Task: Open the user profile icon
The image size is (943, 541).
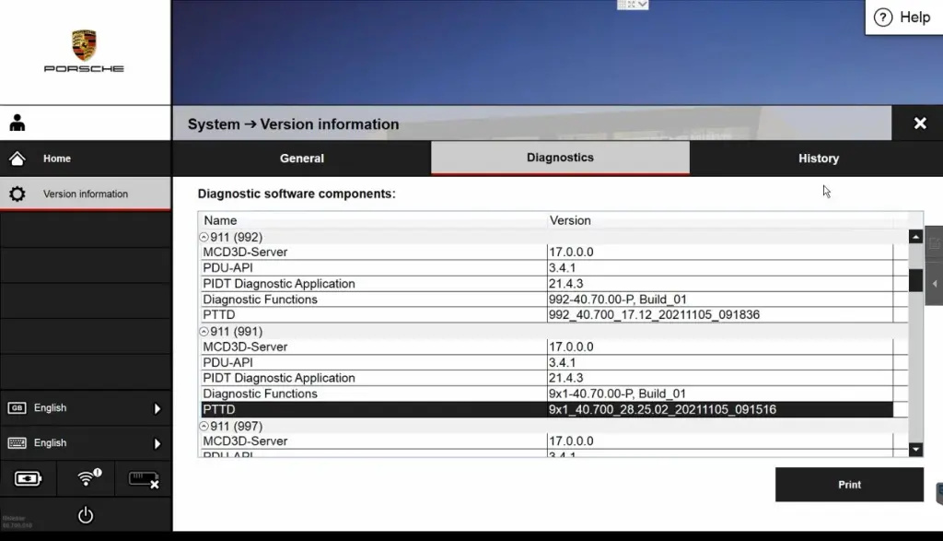Action: (x=17, y=123)
